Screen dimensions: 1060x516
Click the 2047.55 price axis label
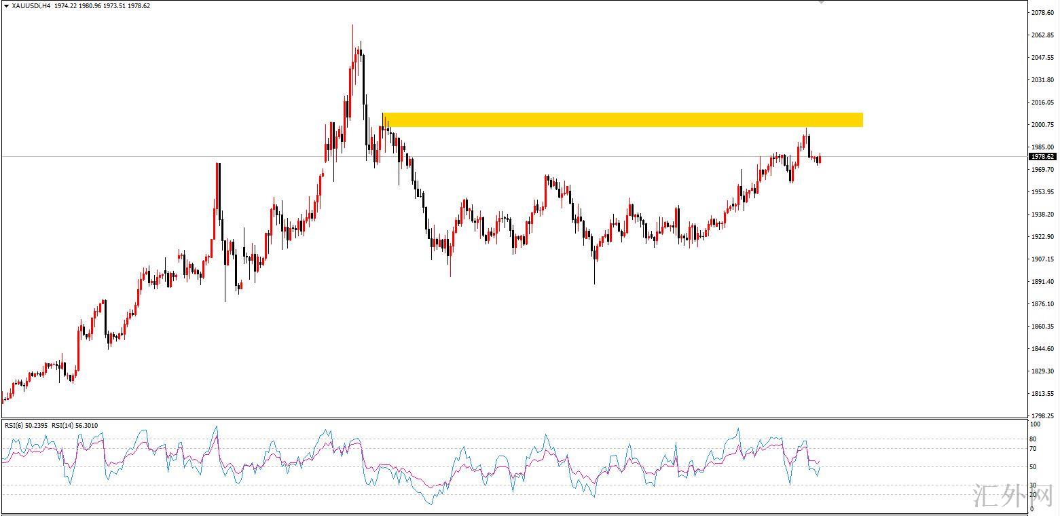coord(1042,58)
